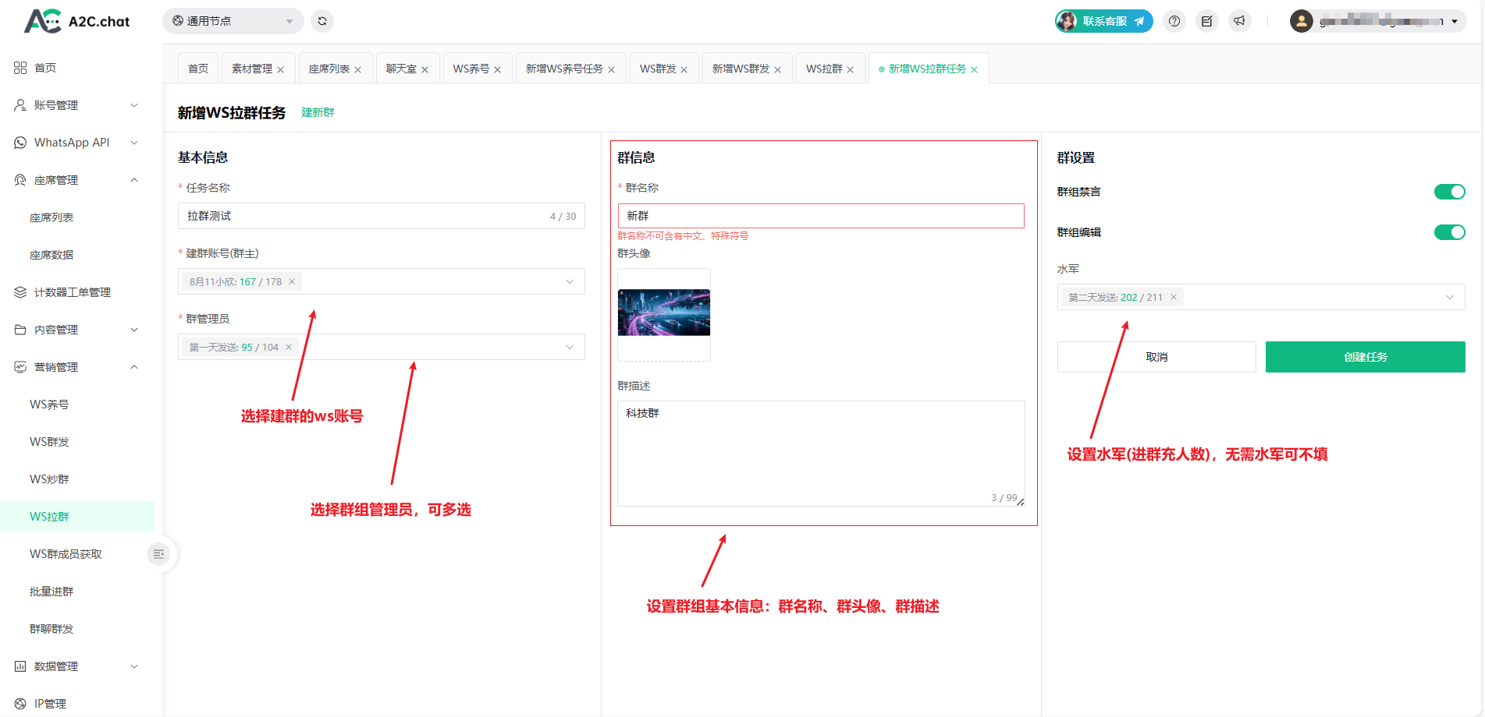This screenshot has height=717, width=1485.
Task: Click the sidebar collapse menu icon
Action: 158,554
